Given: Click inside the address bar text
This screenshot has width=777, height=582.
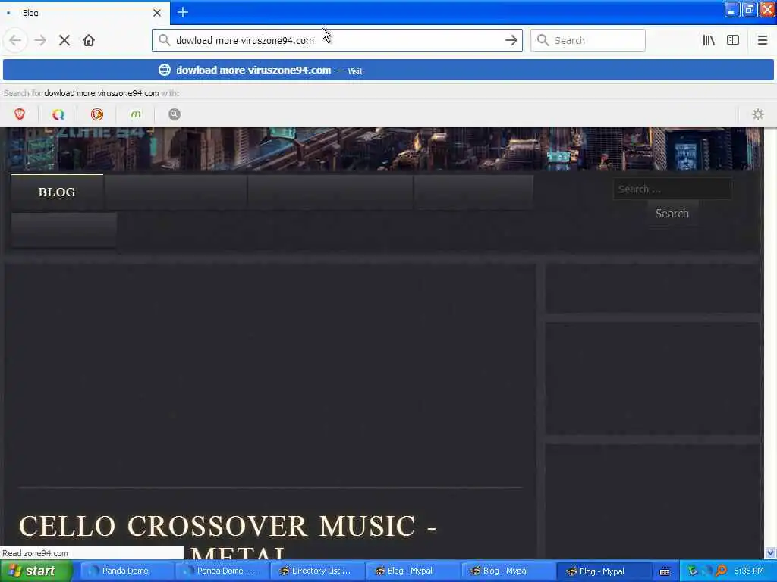Looking at the screenshot, I should pos(245,41).
